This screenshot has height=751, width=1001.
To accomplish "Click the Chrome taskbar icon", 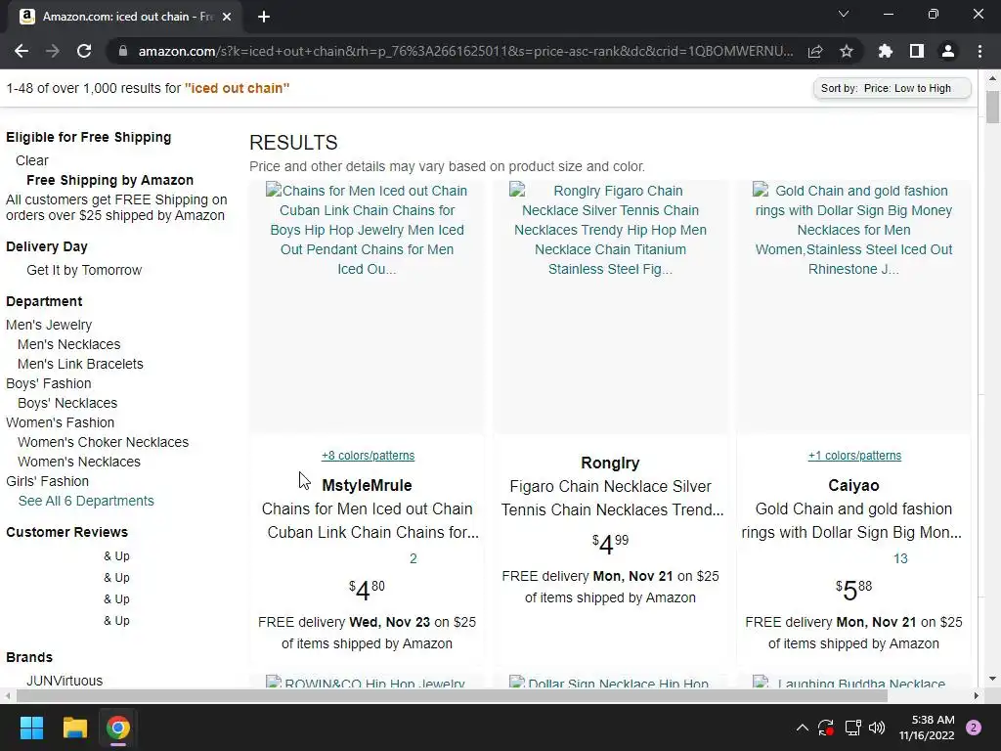I will [x=118, y=728].
